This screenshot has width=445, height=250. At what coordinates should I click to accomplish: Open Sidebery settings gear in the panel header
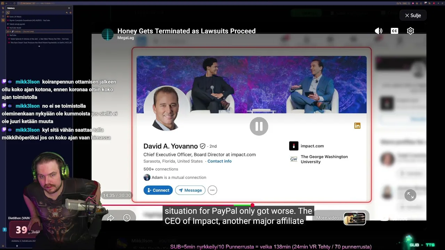tap(70, 12)
